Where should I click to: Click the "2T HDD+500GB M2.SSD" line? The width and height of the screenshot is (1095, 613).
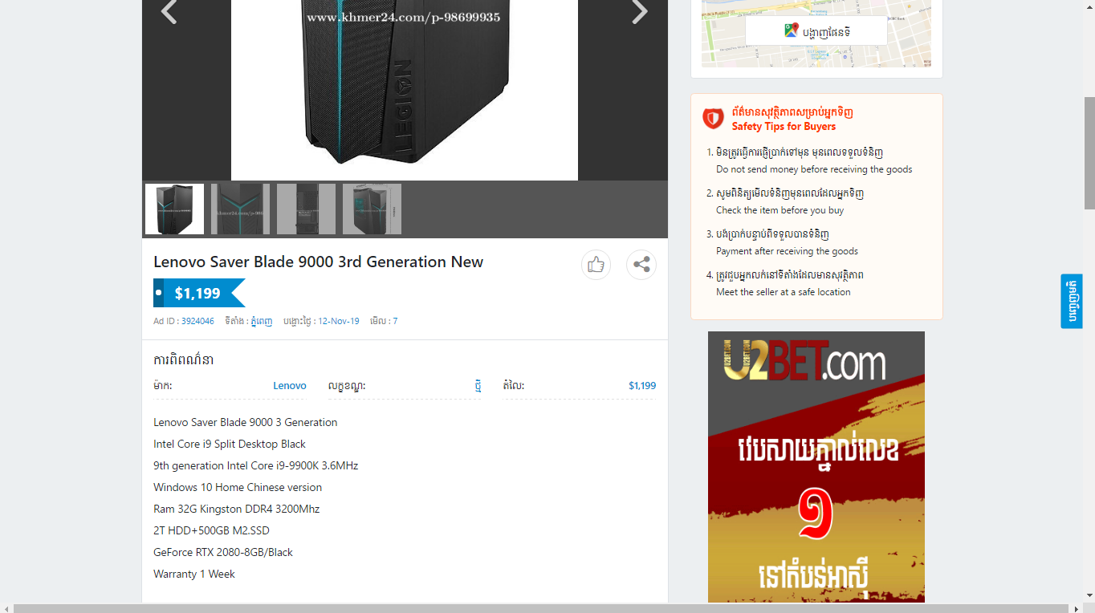point(211,530)
